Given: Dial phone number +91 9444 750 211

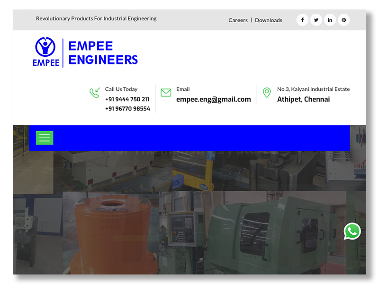Looking at the screenshot, I should (127, 99).
